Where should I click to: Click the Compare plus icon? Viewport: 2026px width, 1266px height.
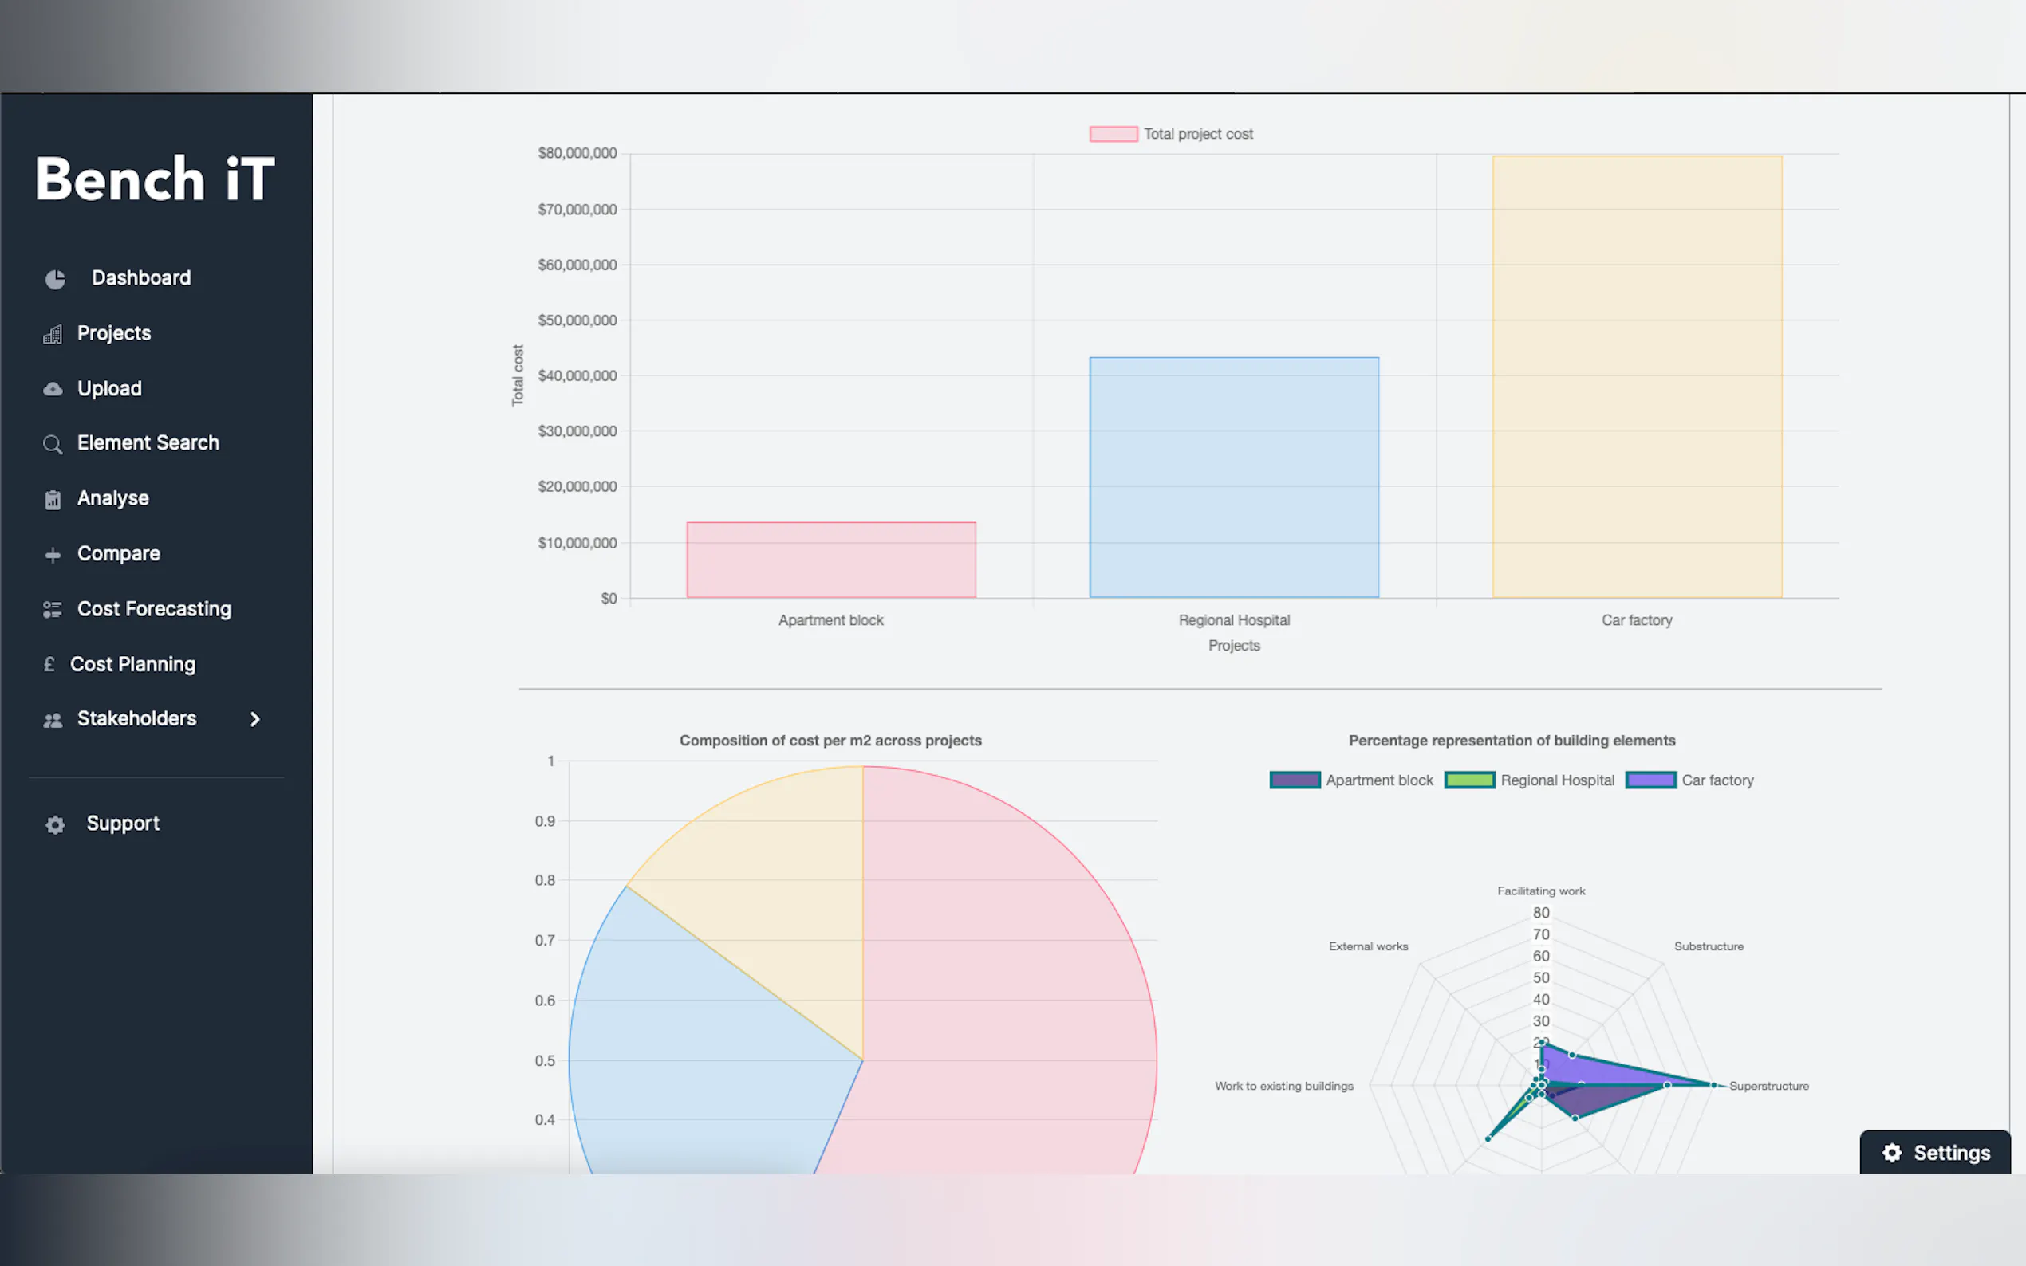[53, 555]
